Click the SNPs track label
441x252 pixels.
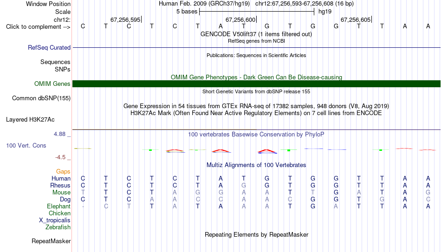coord(63,69)
